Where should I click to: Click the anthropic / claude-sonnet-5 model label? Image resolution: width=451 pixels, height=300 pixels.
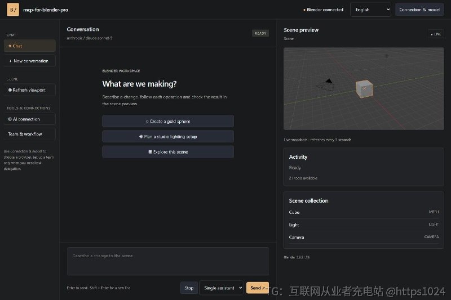[90, 38]
